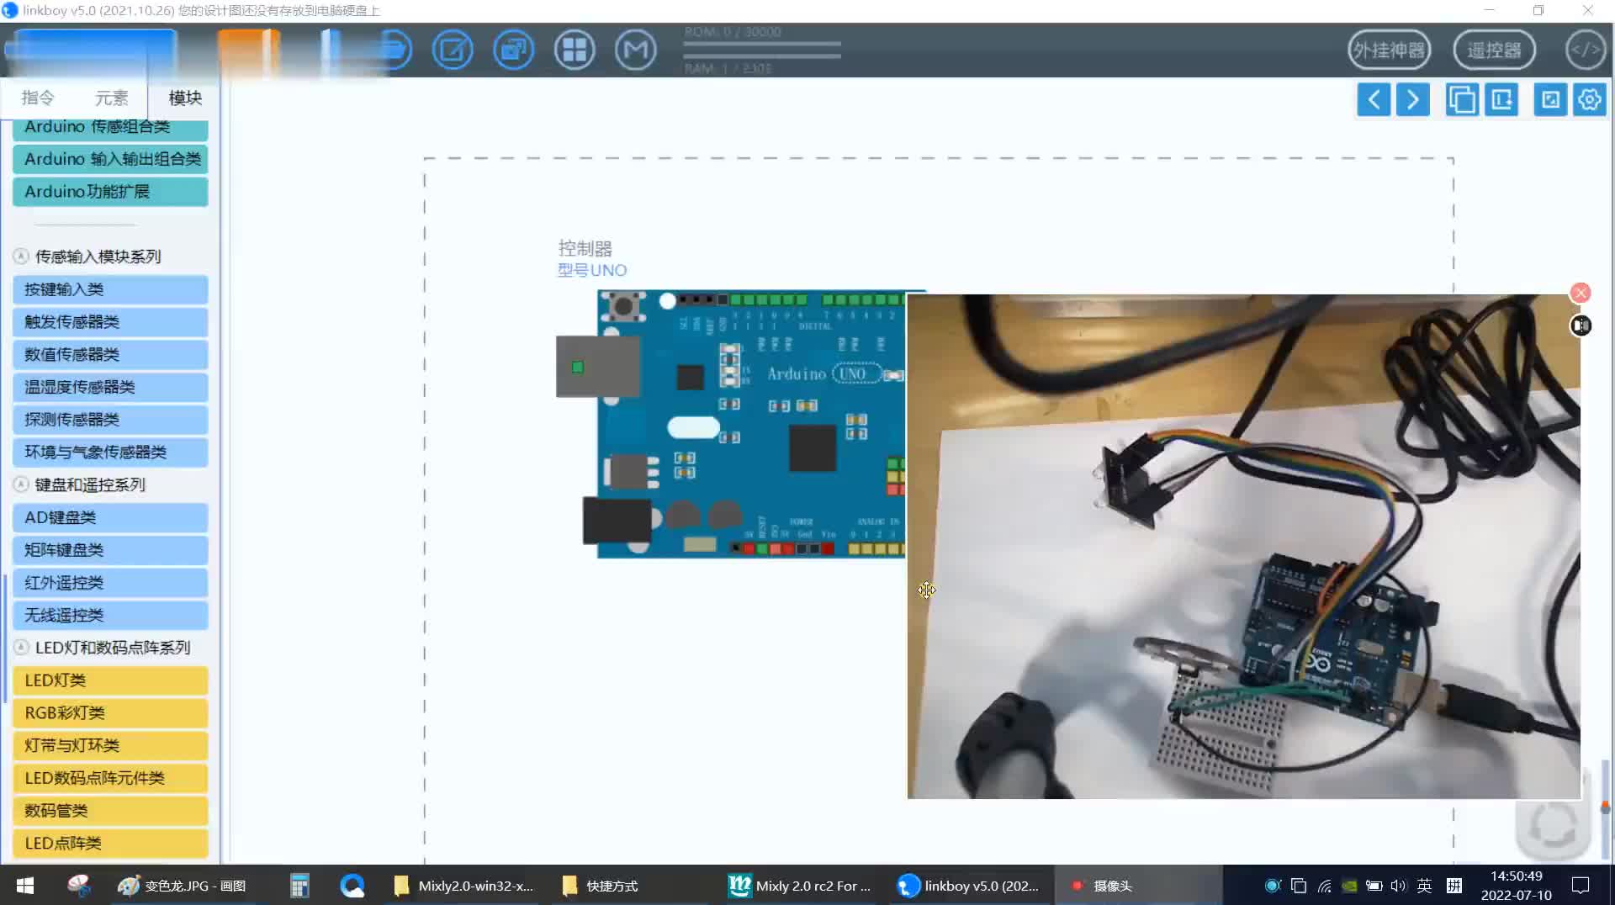Image resolution: width=1615 pixels, height=905 pixels.
Task: Open the notification center icon
Action: pyautogui.click(x=1581, y=886)
